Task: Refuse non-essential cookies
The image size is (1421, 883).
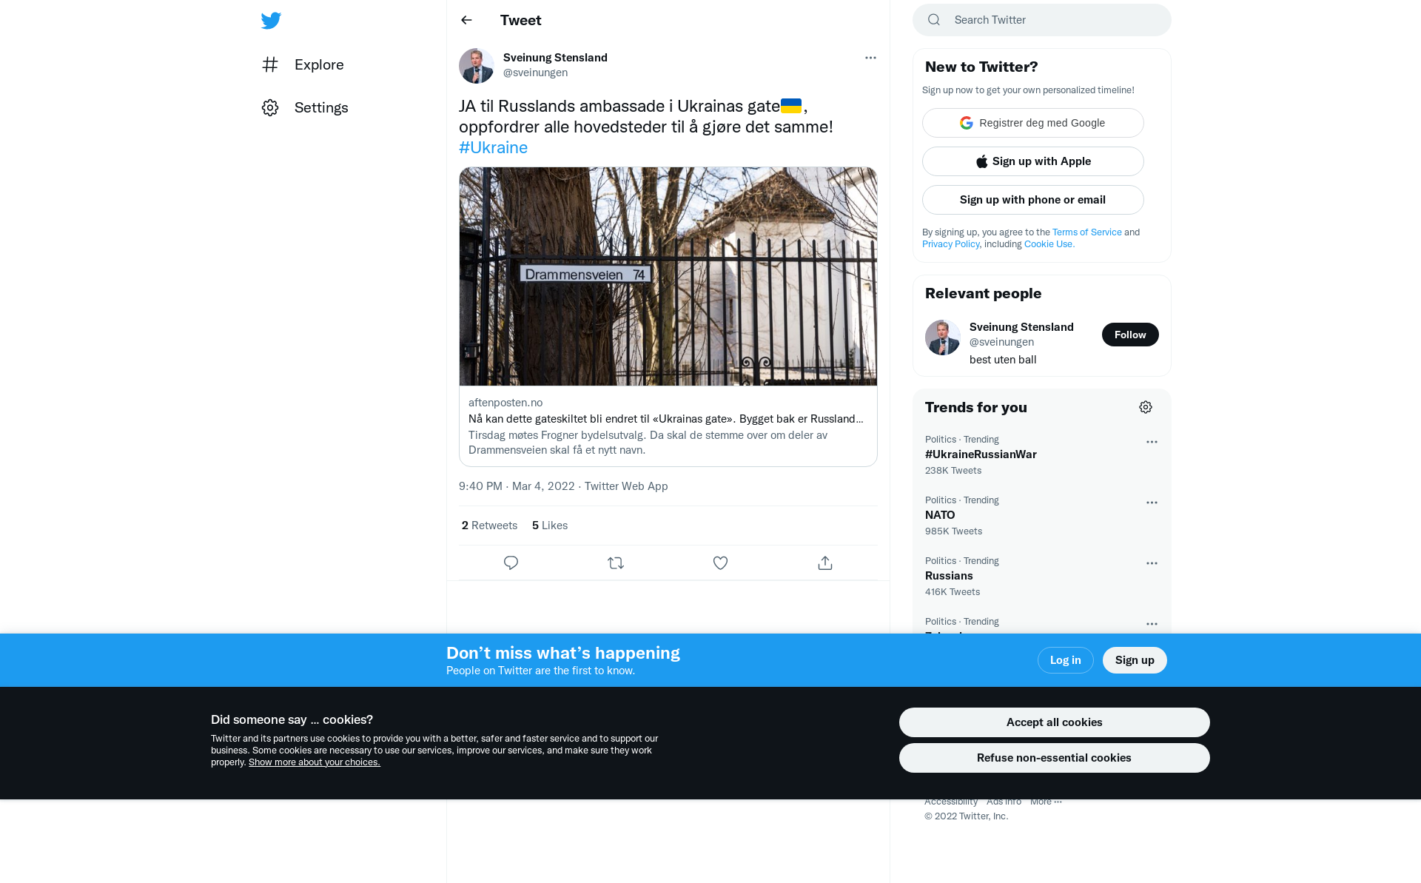Action: pos(1054,758)
